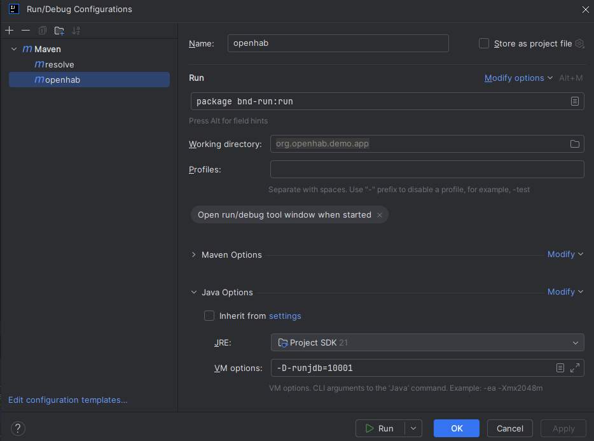Create a new folder for configurations

59,30
